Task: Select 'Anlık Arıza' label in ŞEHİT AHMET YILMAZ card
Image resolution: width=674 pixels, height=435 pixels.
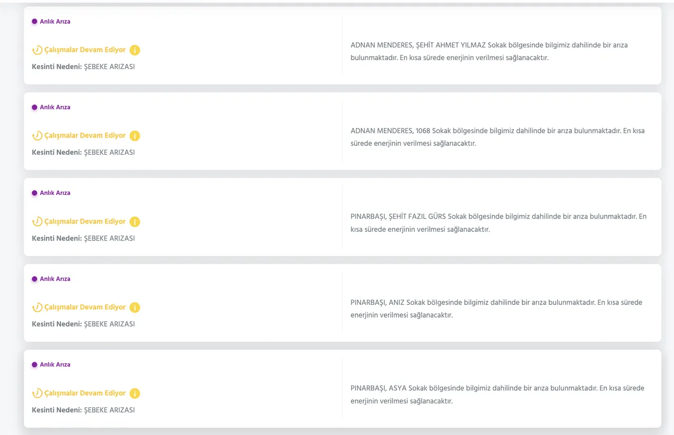Action: pos(55,22)
